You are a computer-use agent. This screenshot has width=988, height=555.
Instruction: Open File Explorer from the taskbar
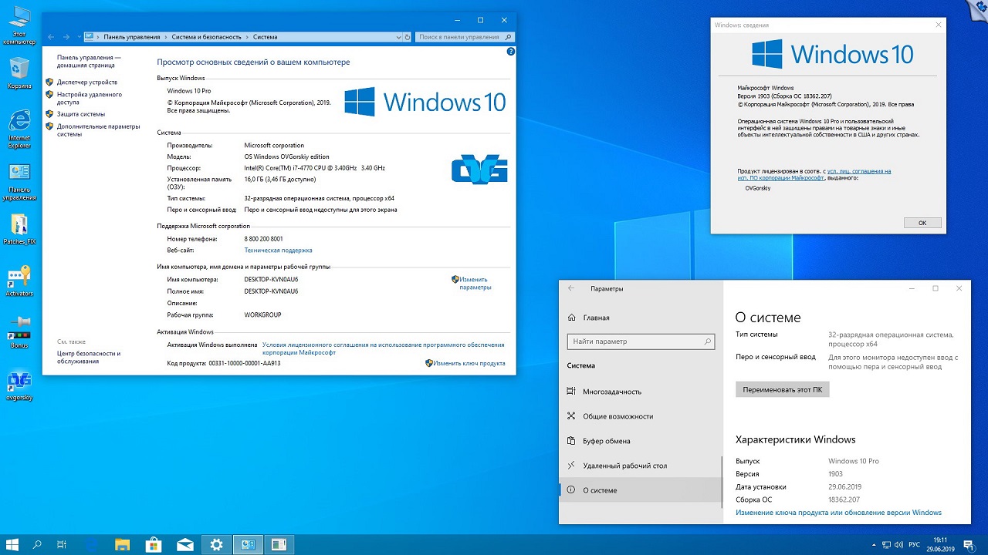(x=122, y=545)
